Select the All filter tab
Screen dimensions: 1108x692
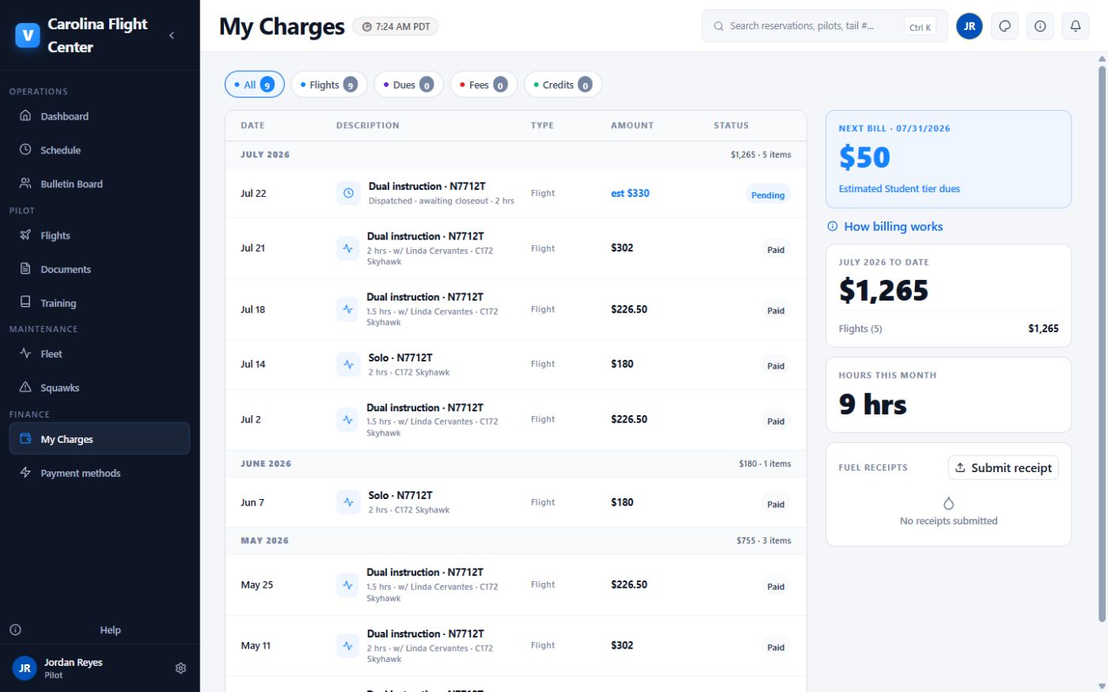255,85
